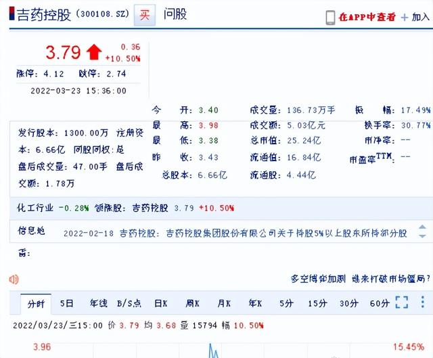Viewport: 433px width, 358px height.
Task: Click the plus icon next to 加入
Action: 405,18
